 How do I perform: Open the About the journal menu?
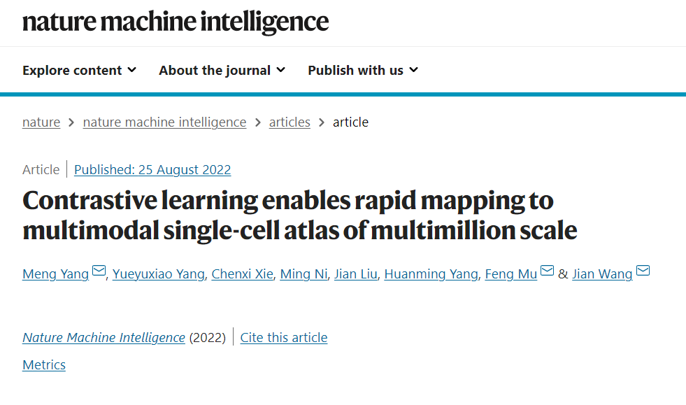pos(222,70)
